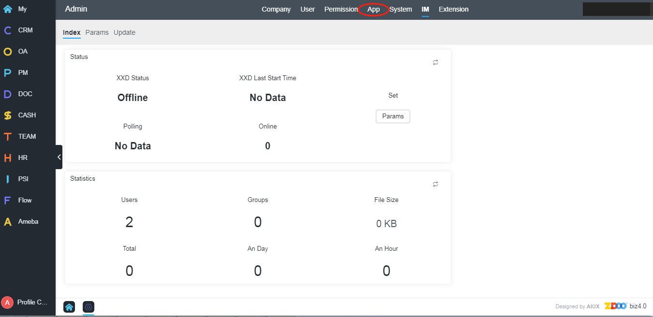Click the ZDOO logo in footer

616,306
